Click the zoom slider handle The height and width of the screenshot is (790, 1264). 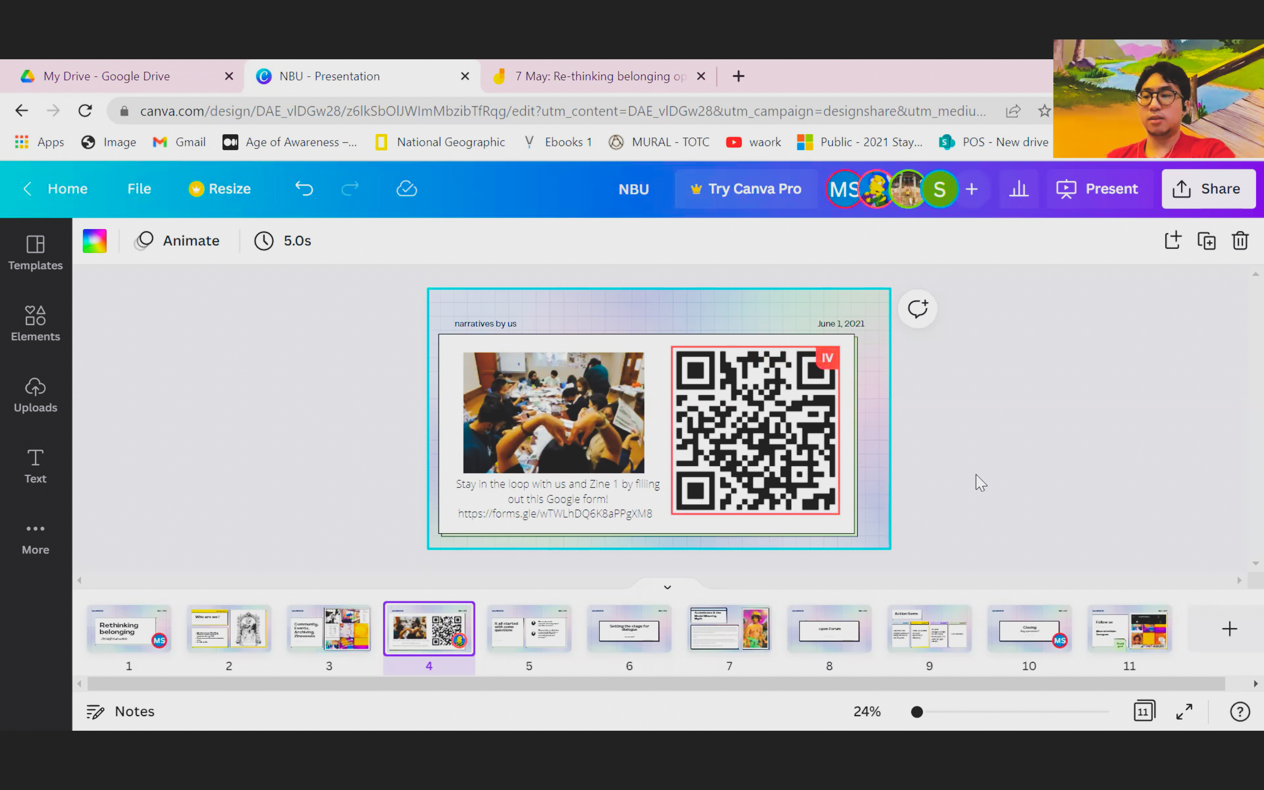(917, 711)
